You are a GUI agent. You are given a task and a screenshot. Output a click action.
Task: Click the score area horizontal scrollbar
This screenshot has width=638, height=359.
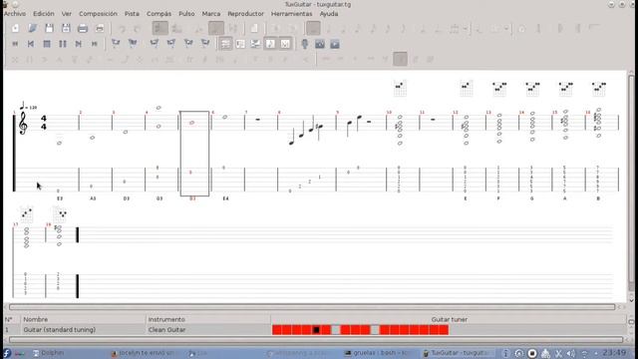click(x=312, y=307)
